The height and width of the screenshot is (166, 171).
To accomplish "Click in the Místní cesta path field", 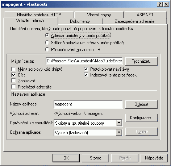I will [x=84, y=61].
